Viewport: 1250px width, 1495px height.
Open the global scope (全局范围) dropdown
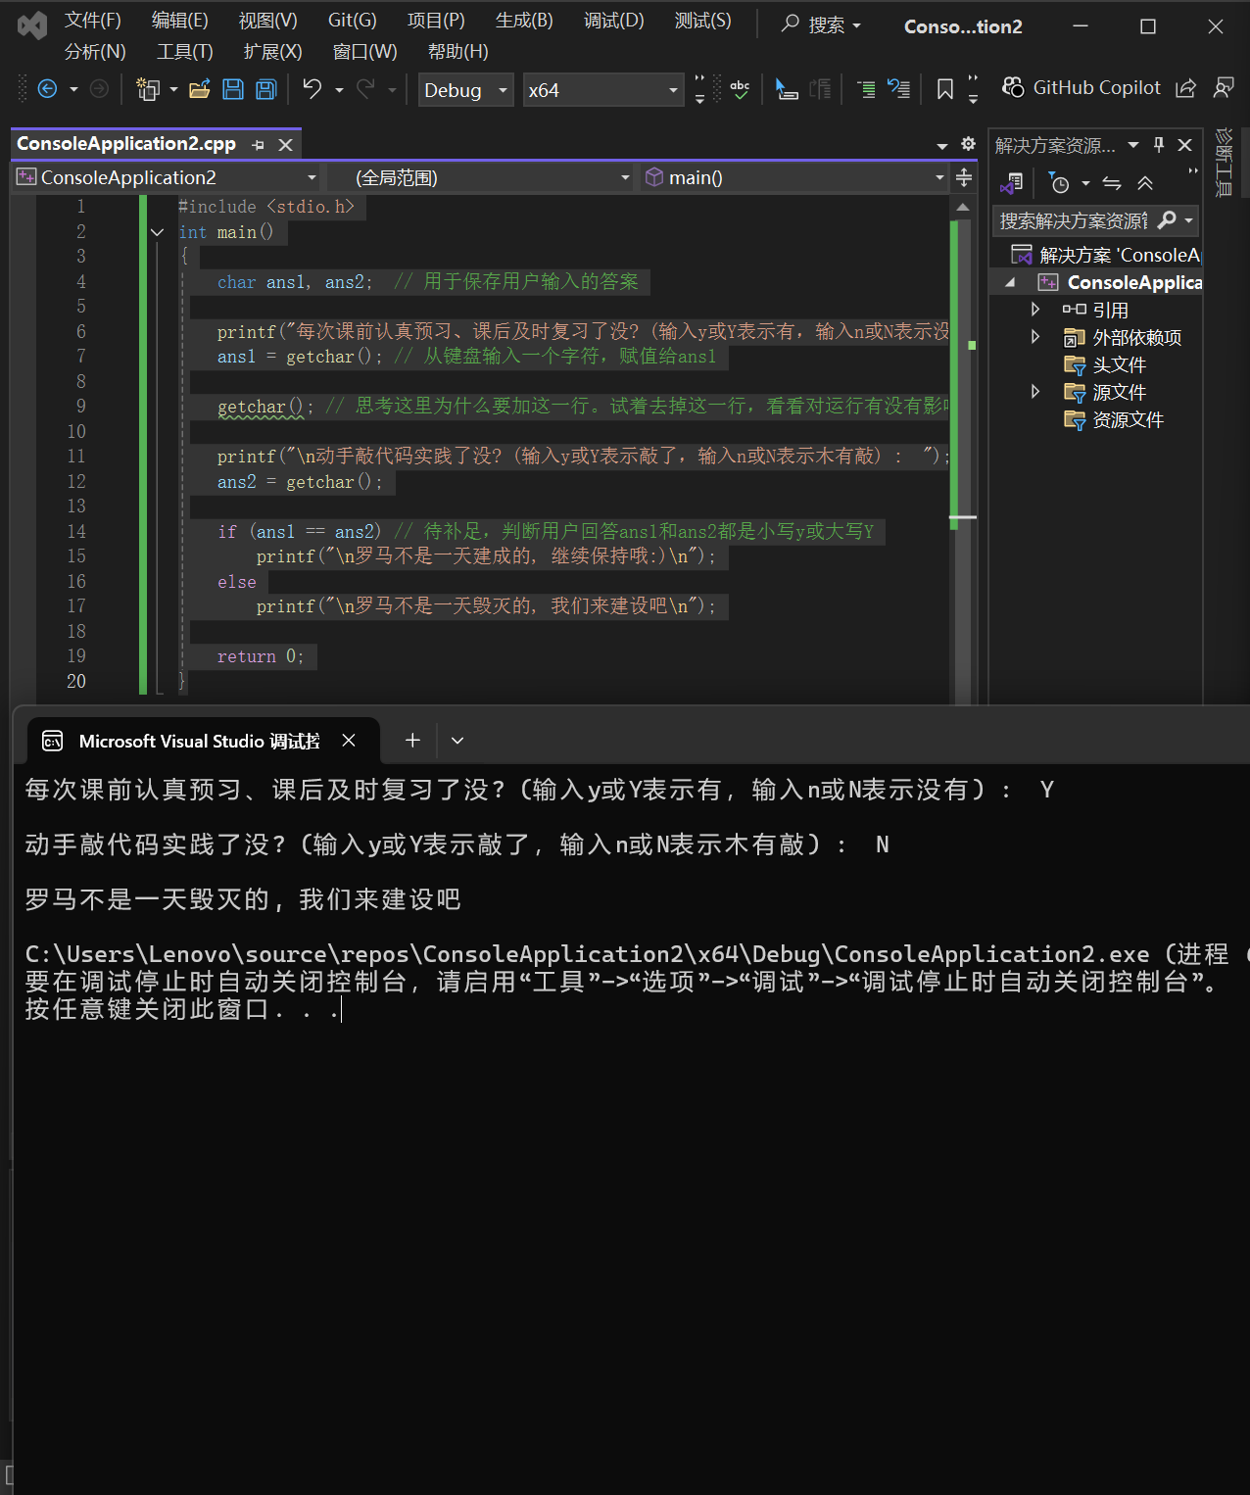(x=480, y=177)
